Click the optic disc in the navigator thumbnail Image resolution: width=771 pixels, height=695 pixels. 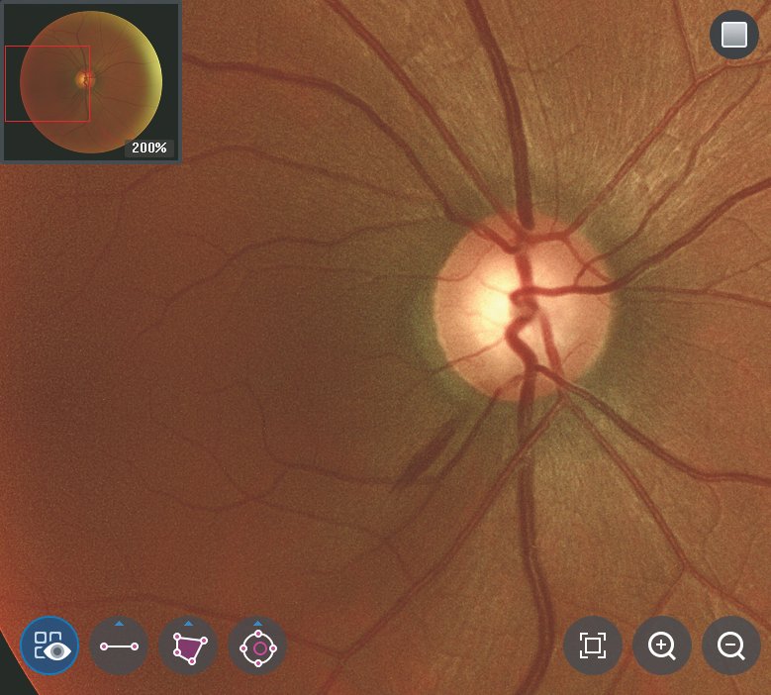[86, 78]
